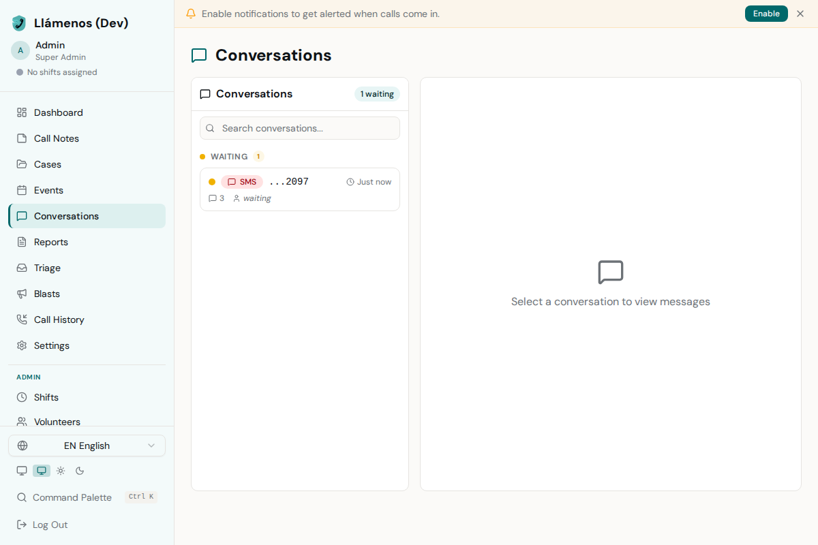Focus the Search conversations field

pyautogui.click(x=300, y=128)
